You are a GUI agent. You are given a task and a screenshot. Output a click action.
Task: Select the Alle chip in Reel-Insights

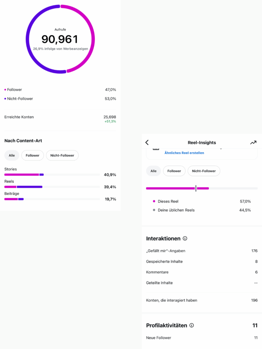(x=154, y=171)
